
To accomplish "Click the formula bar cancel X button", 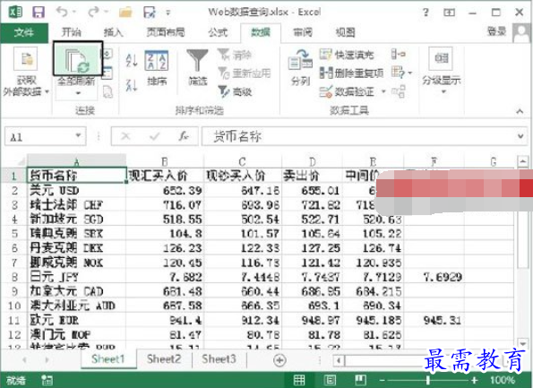I will click(125, 136).
